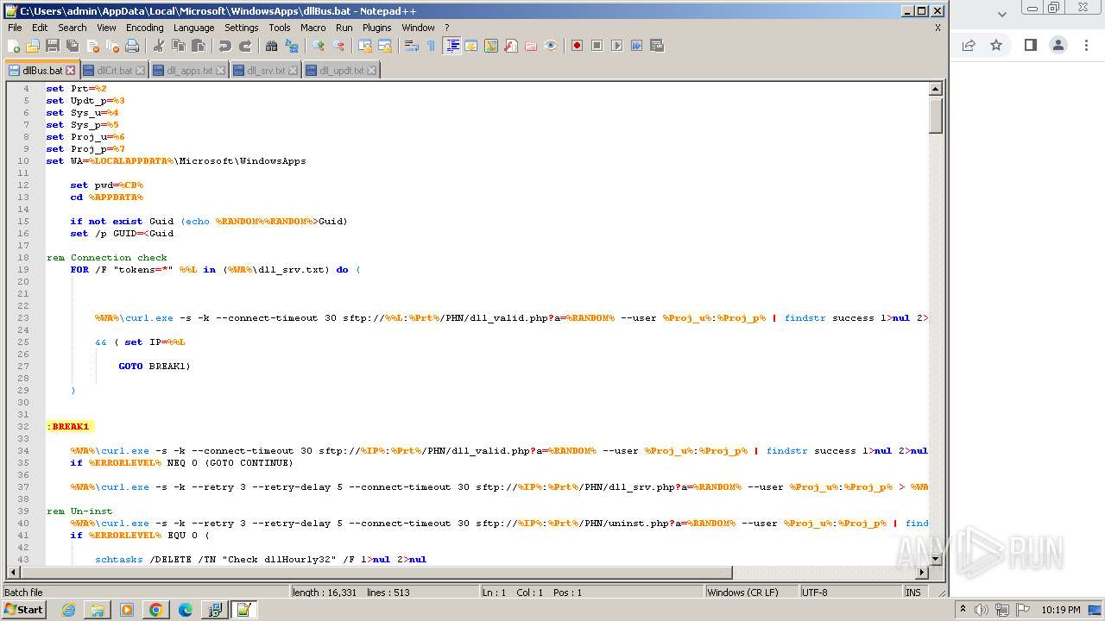
Task: Switch to dll_updt.txt tab
Action: [341, 71]
